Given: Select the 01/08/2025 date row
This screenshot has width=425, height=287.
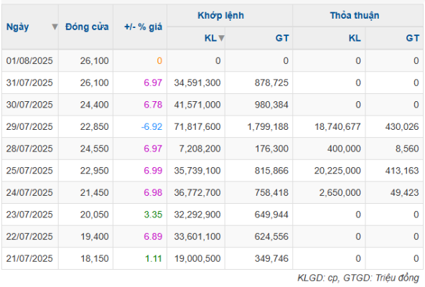Looking at the screenshot, I should 212,61.
